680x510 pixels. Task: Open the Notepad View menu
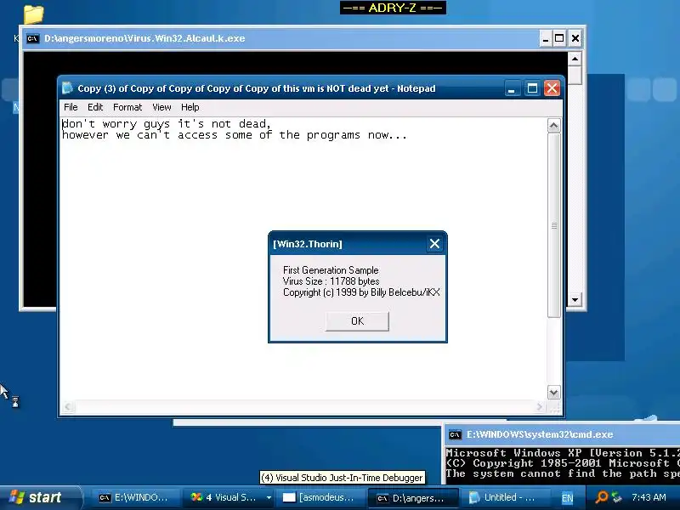[161, 107]
